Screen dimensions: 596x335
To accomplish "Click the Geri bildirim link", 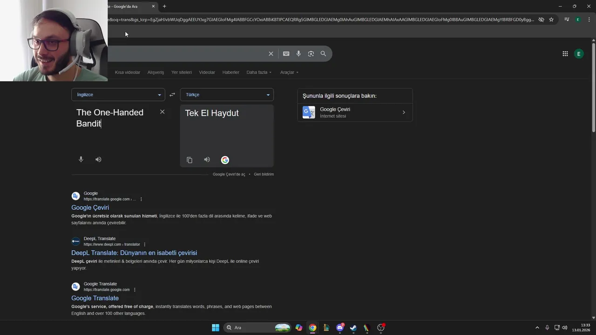I will click(264, 174).
